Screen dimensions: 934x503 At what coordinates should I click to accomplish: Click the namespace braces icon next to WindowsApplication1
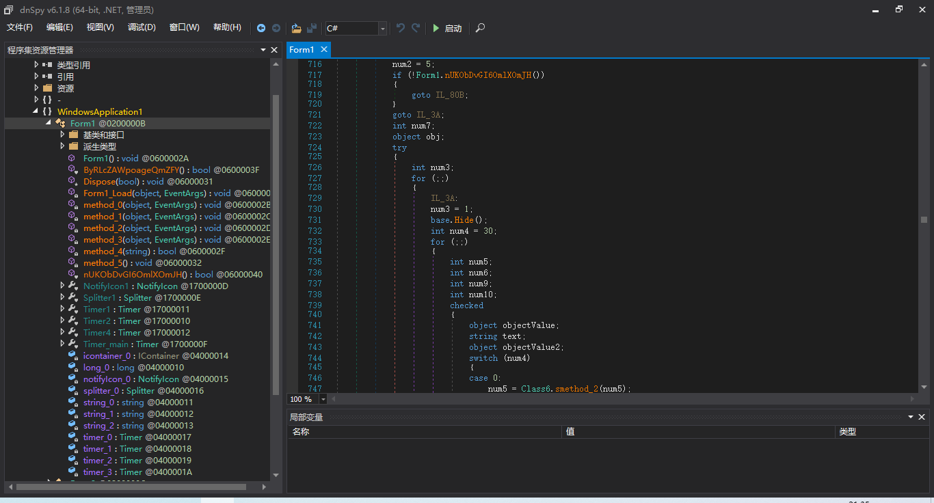[x=46, y=111]
